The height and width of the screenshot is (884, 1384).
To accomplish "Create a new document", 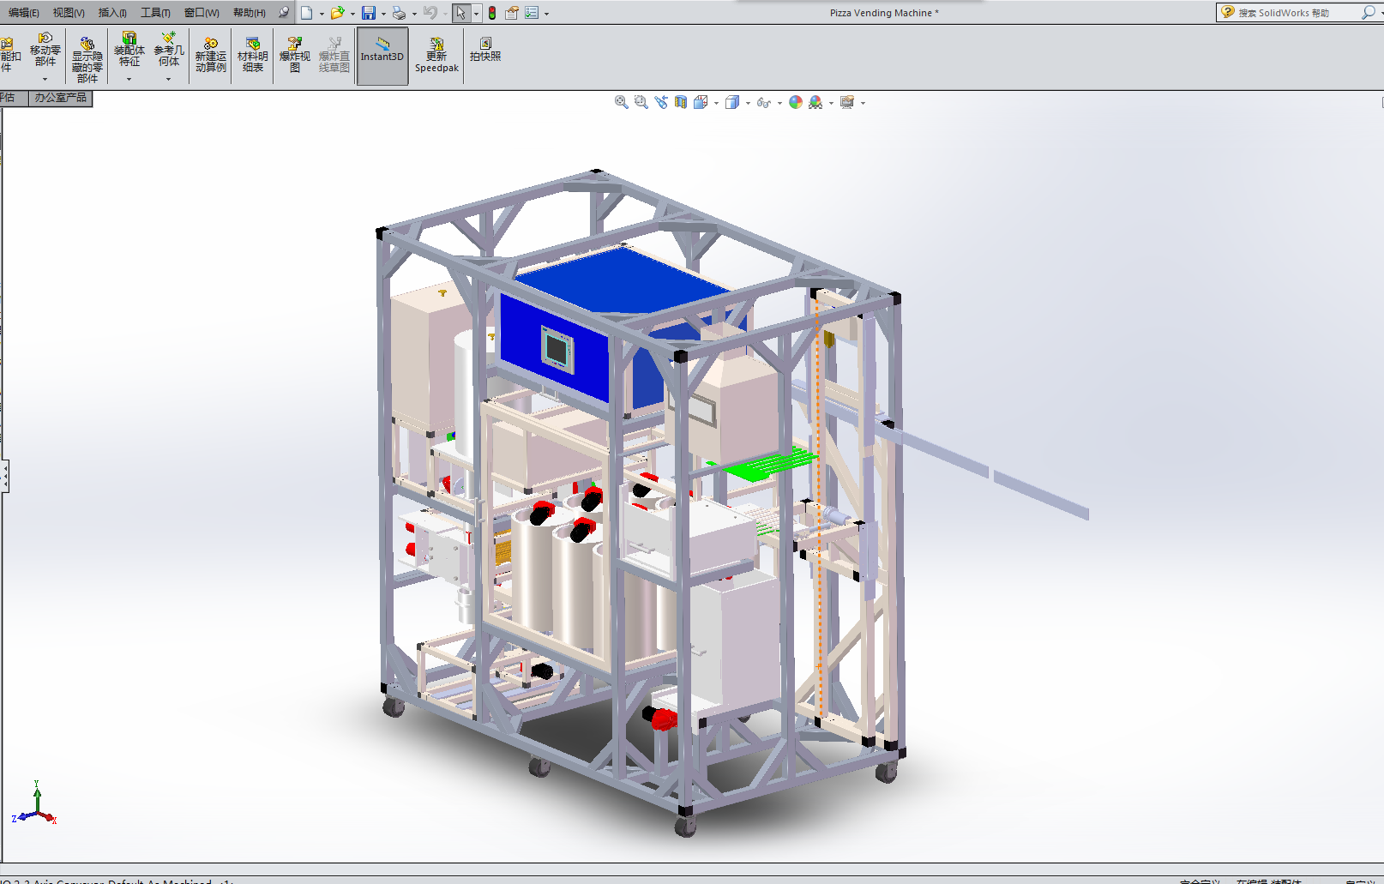I will (x=306, y=13).
